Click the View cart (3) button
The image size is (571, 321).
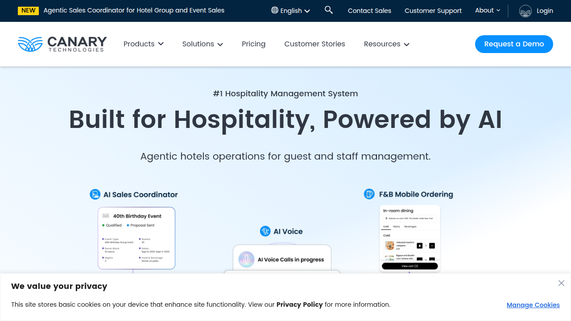pos(410,266)
